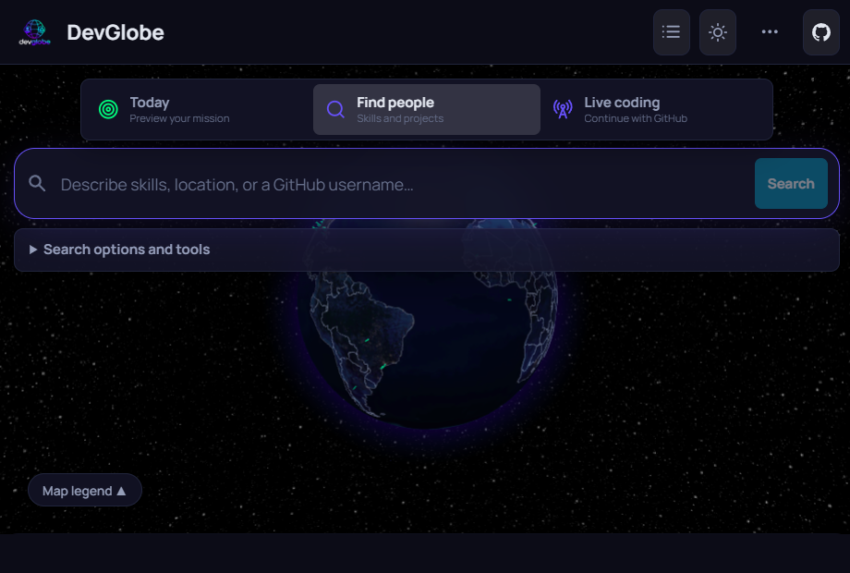Click the DevGlobe title text

tap(115, 32)
